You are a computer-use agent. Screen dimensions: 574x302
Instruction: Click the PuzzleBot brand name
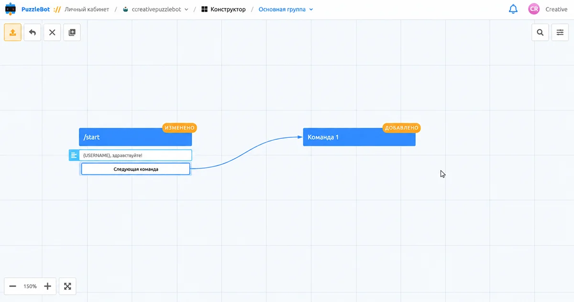coord(36,9)
